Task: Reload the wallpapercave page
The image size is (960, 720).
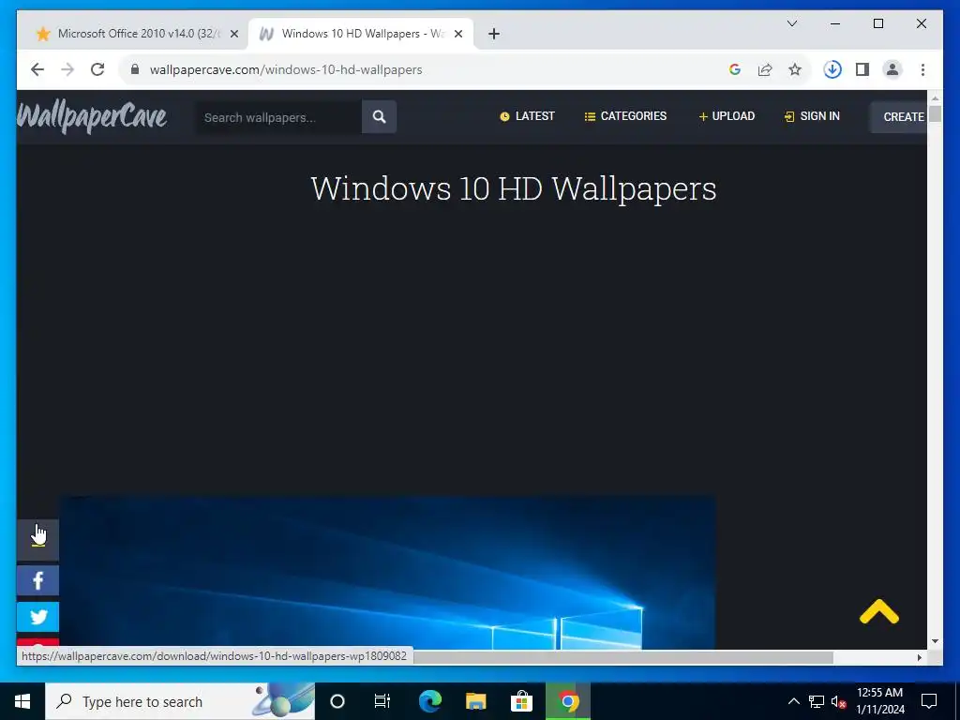Action: 97,69
